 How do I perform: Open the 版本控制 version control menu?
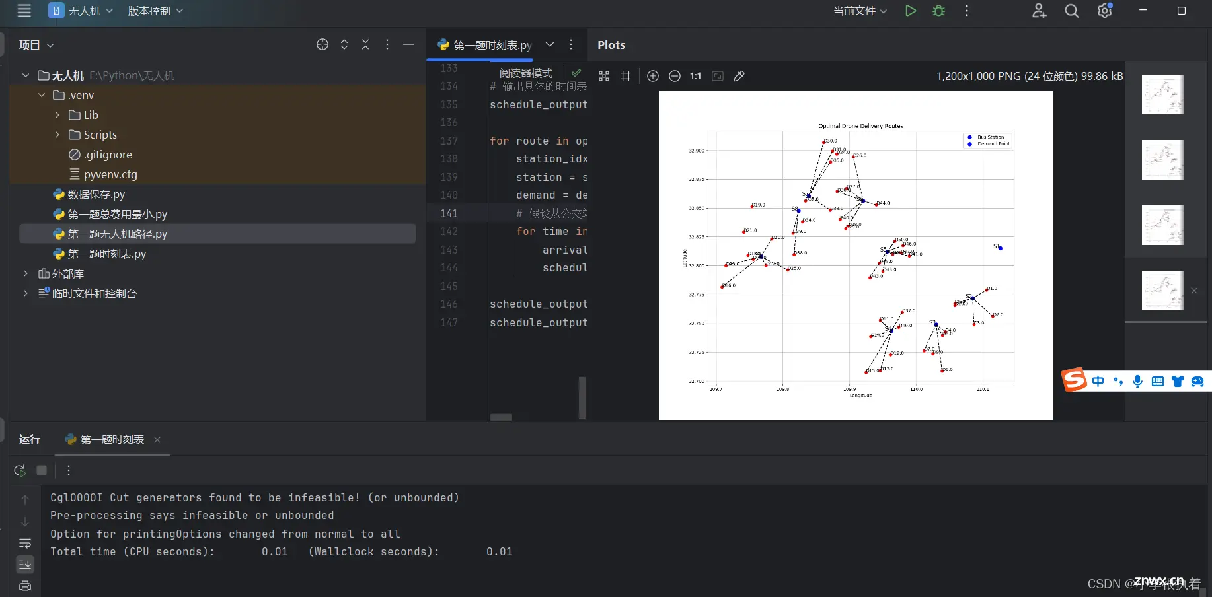155,11
